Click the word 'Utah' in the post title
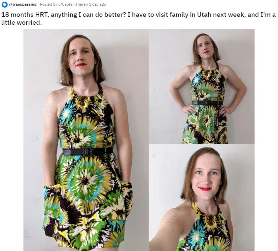Screen dimensions: 278x251 click(x=204, y=14)
